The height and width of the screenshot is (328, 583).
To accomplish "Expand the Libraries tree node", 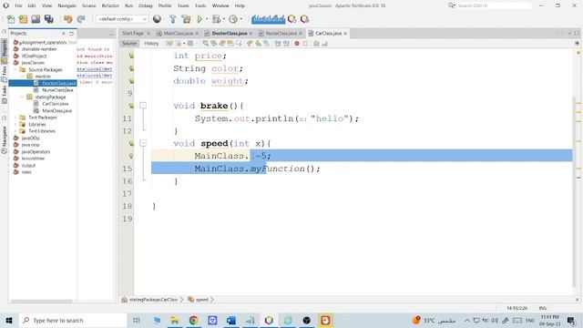I will [15, 124].
